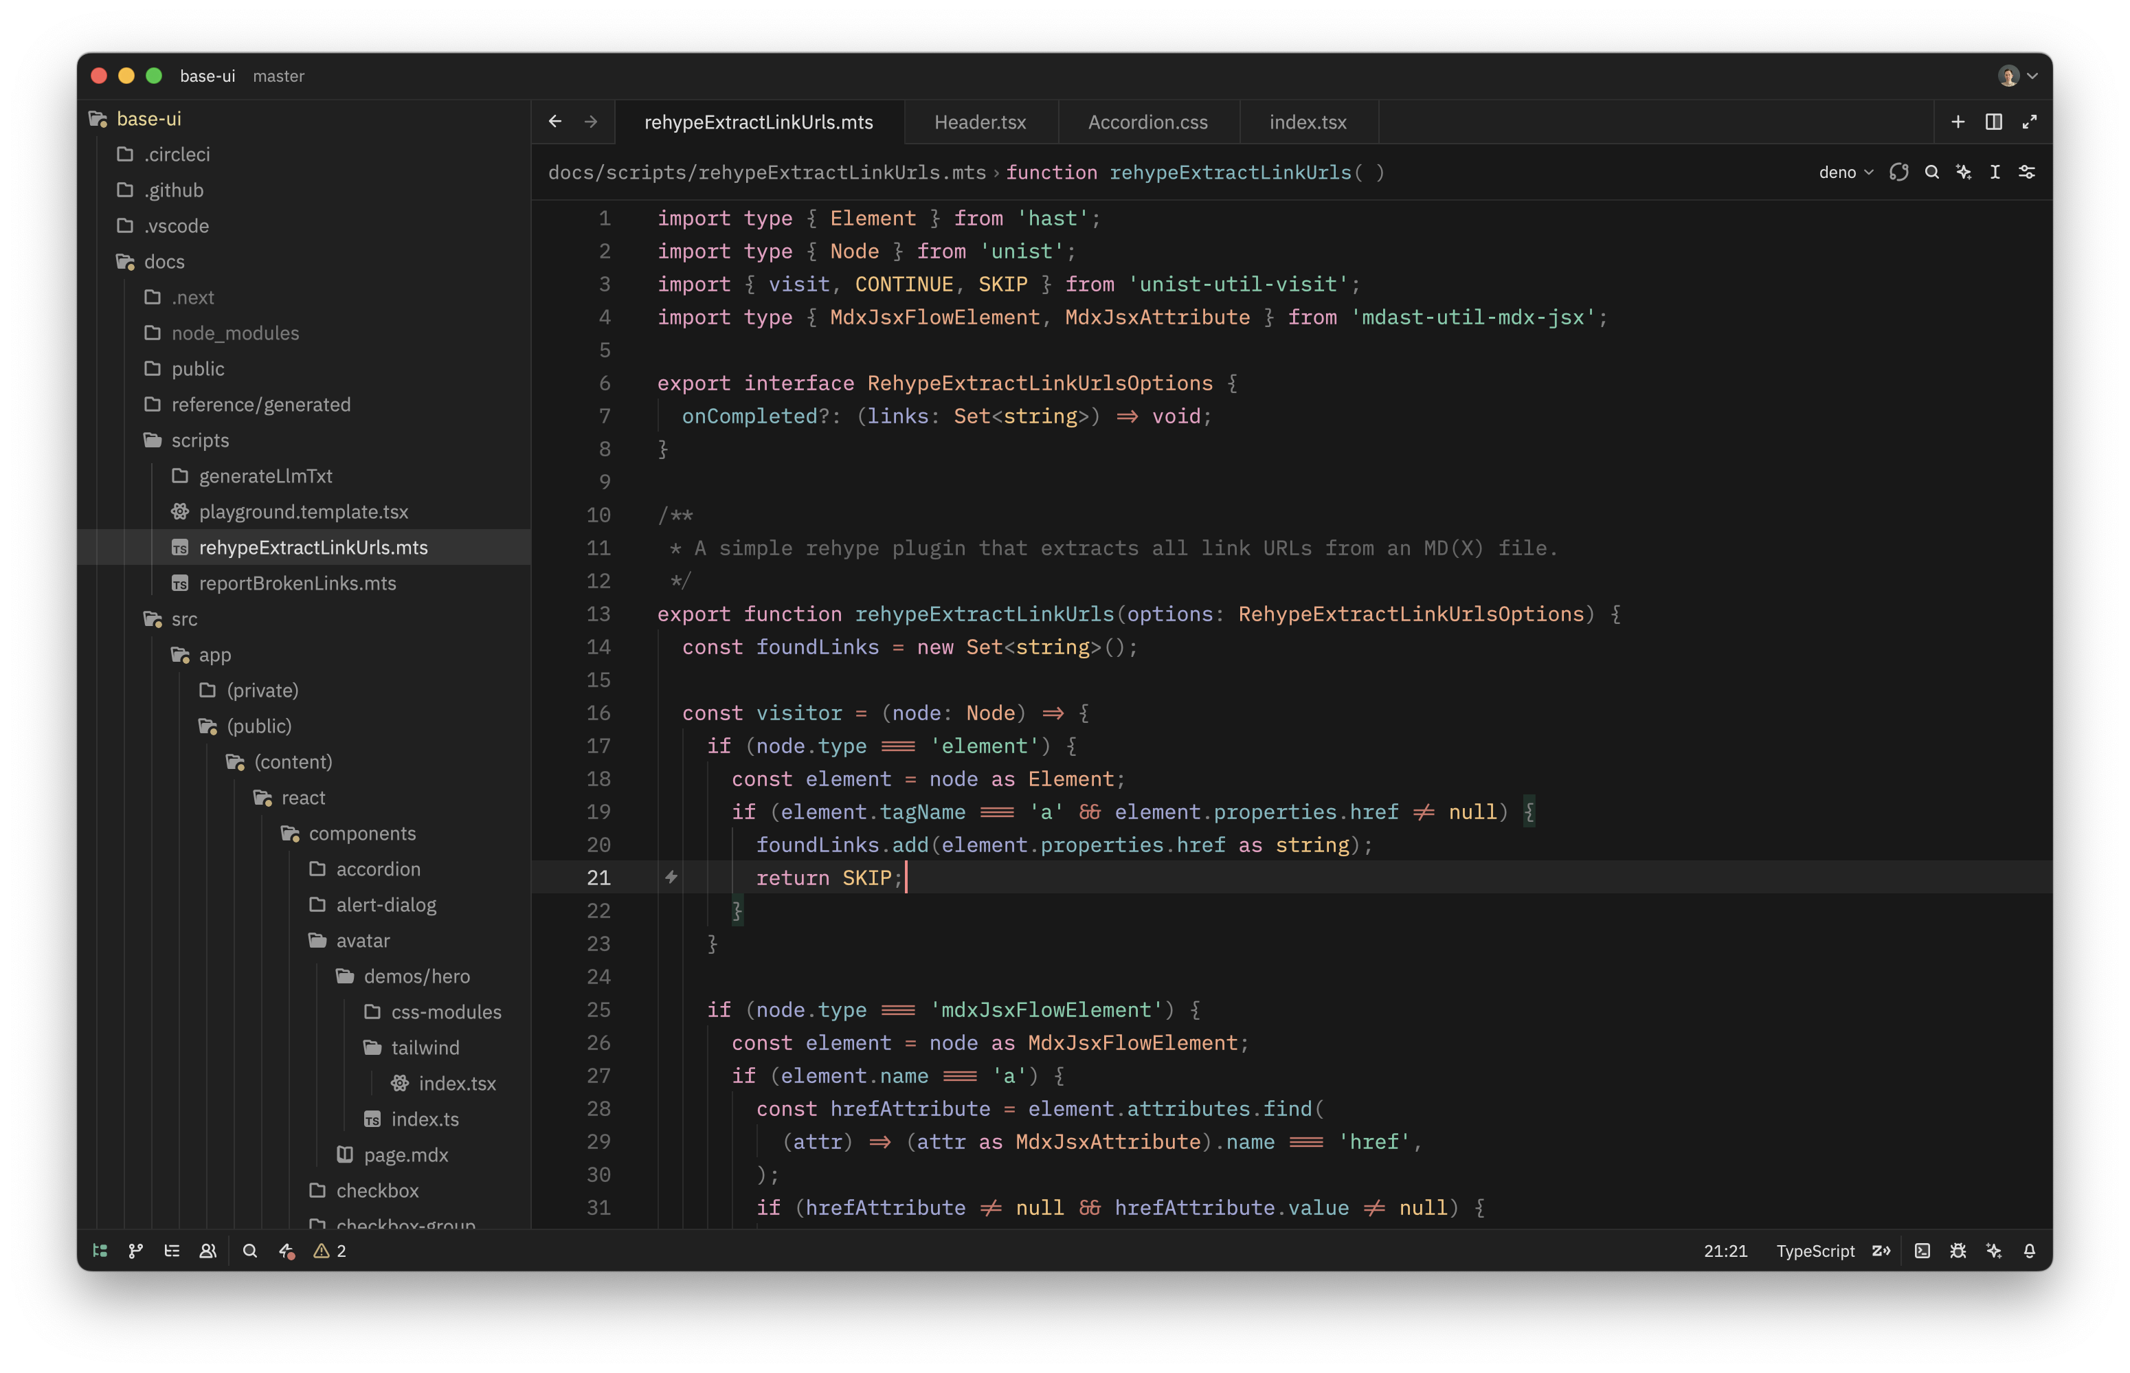Screen dimensions: 2130x1373
Task: Open playground.template.tsx file
Action: tap(303, 512)
